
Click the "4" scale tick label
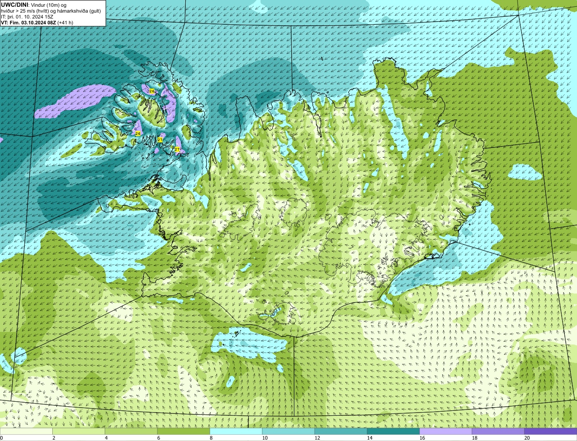coord(106,438)
